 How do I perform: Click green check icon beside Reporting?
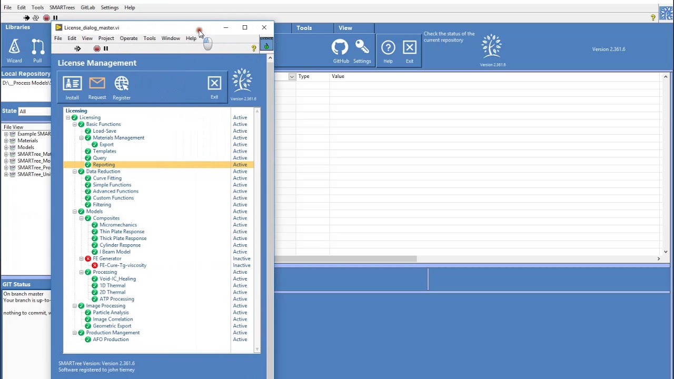click(x=88, y=165)
